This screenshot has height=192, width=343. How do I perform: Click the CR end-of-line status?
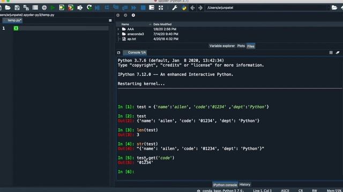click(301, 190)
